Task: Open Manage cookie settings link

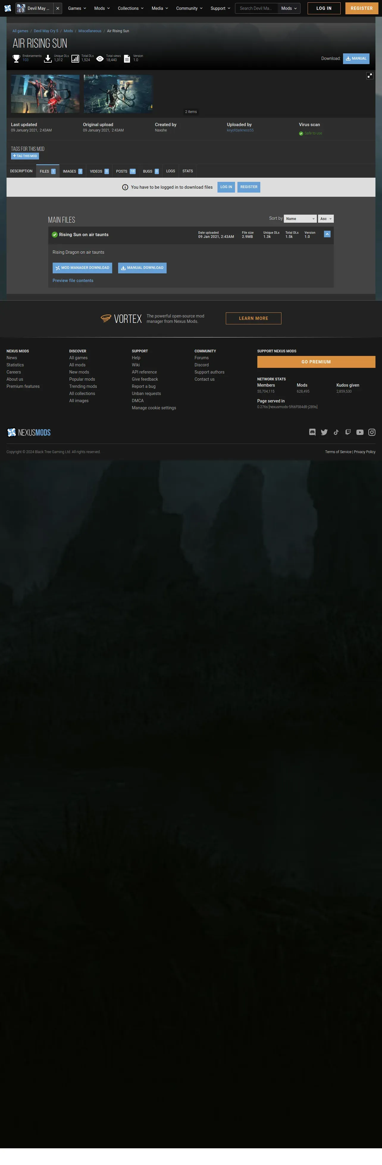Action: click(x=154, y=408)
